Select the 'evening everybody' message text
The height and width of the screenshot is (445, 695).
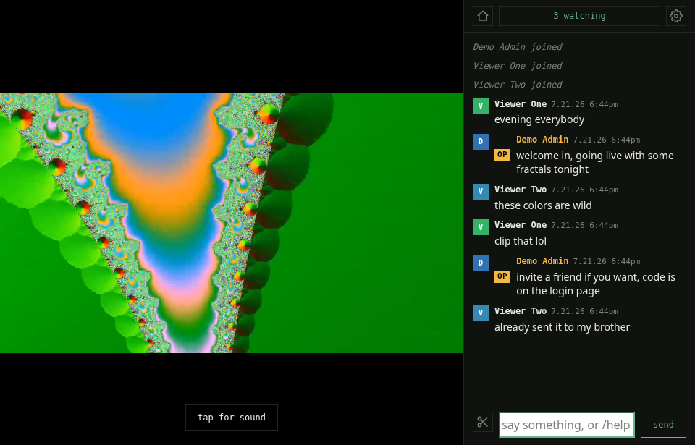point(539,119)
